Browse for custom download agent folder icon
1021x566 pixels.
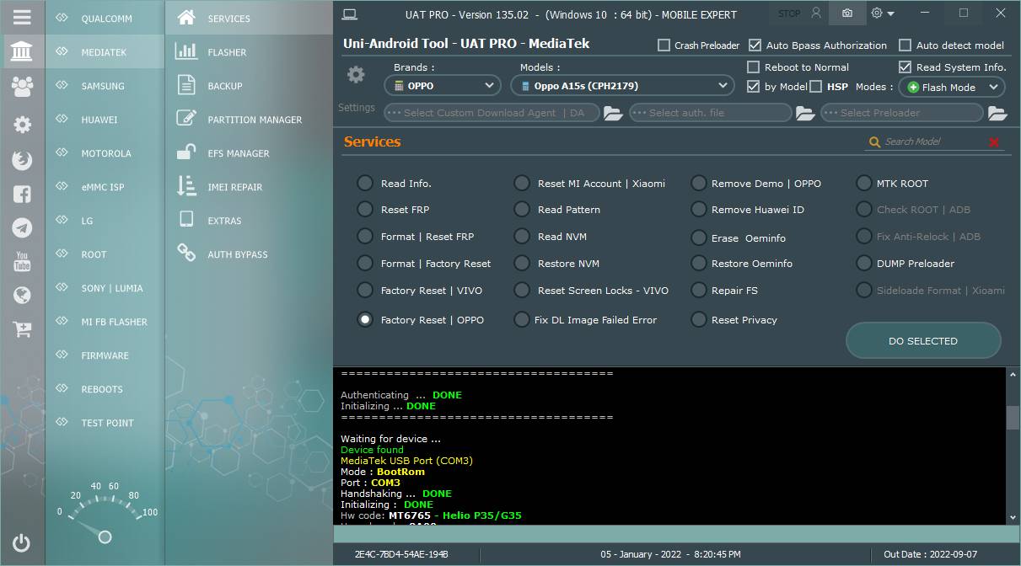pos(613,113)
